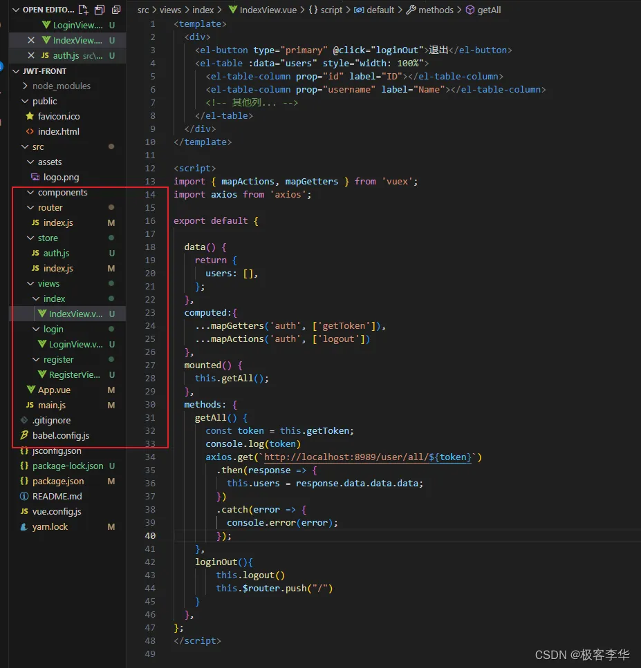Open the .gitignore file

51,421
